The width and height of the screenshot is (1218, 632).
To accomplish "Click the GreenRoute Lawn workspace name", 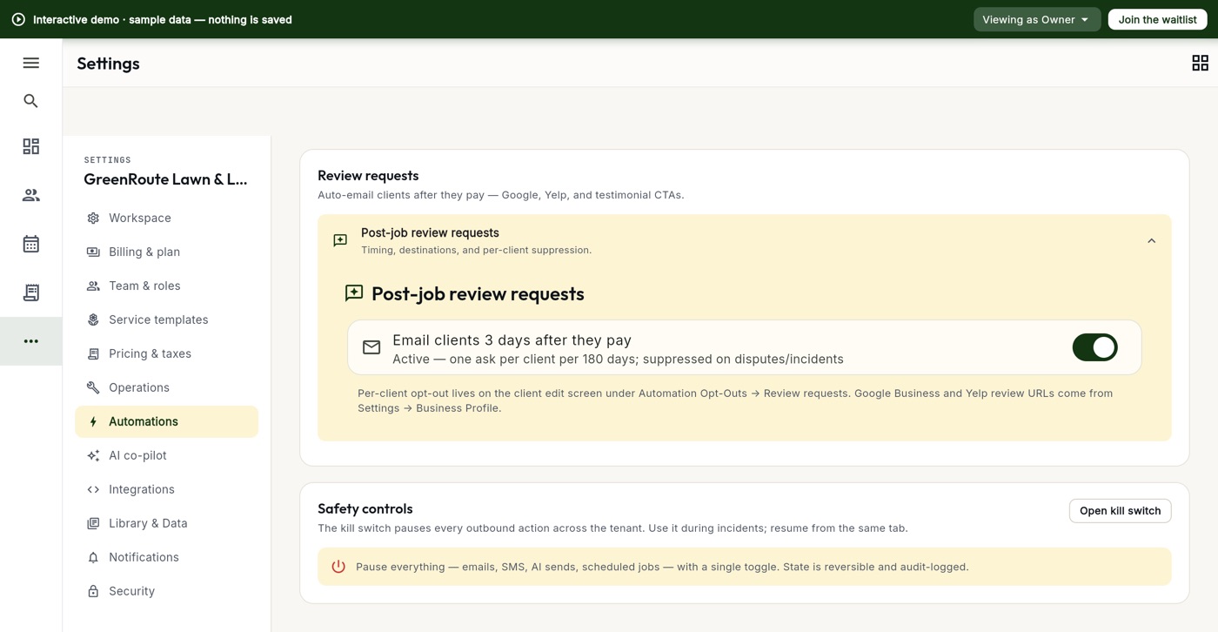I will [165, 179].
